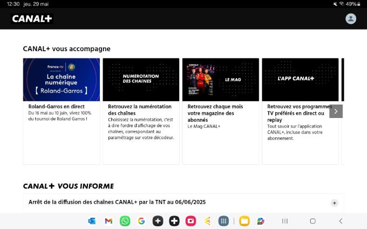This screenshot has height=229, width=367.
Task: Open 'Roland-Garros en direct' title link
Action: (x=57, y=107)
